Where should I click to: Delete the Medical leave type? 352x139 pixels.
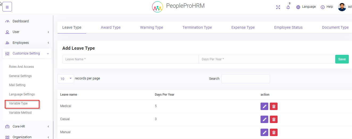click(274, 107)
